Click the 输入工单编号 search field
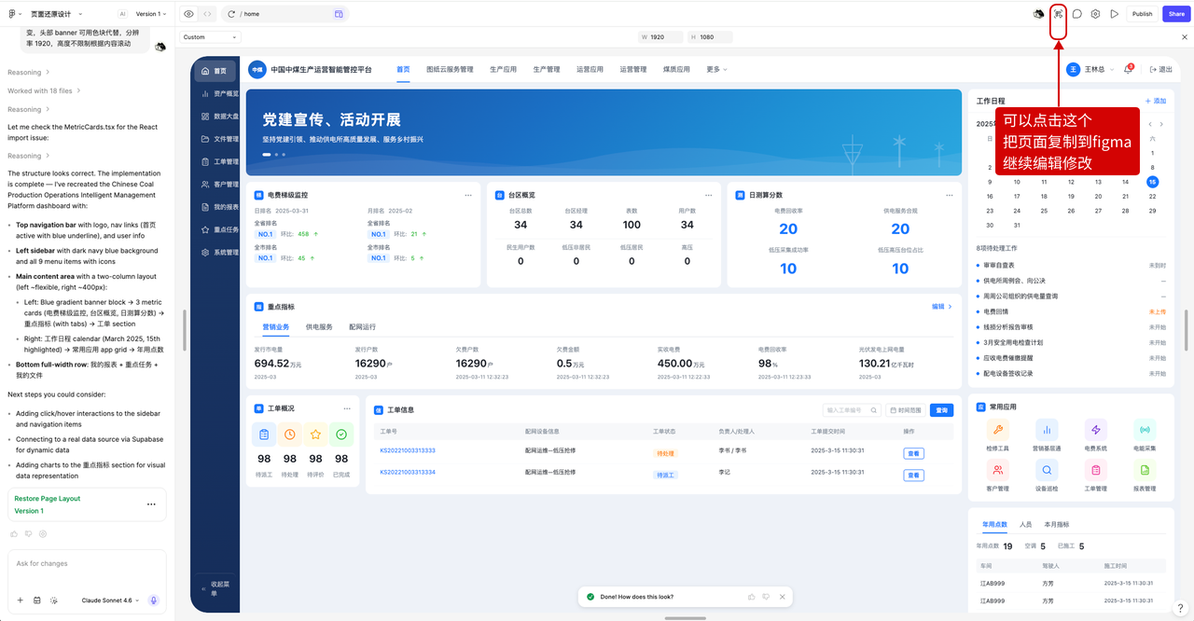Image resolution: width=1194 pixels, height=621 pixels. tap(852, 409)
